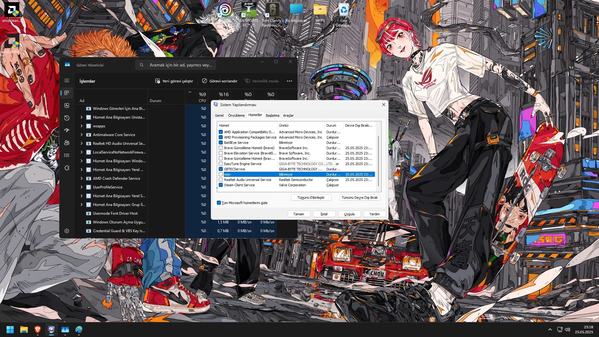Click the System Configuration taskbar icon
Screen dimensions: 599x337
pos(51,330)
